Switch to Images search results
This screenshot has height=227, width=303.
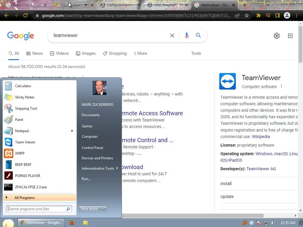(86, 53)
